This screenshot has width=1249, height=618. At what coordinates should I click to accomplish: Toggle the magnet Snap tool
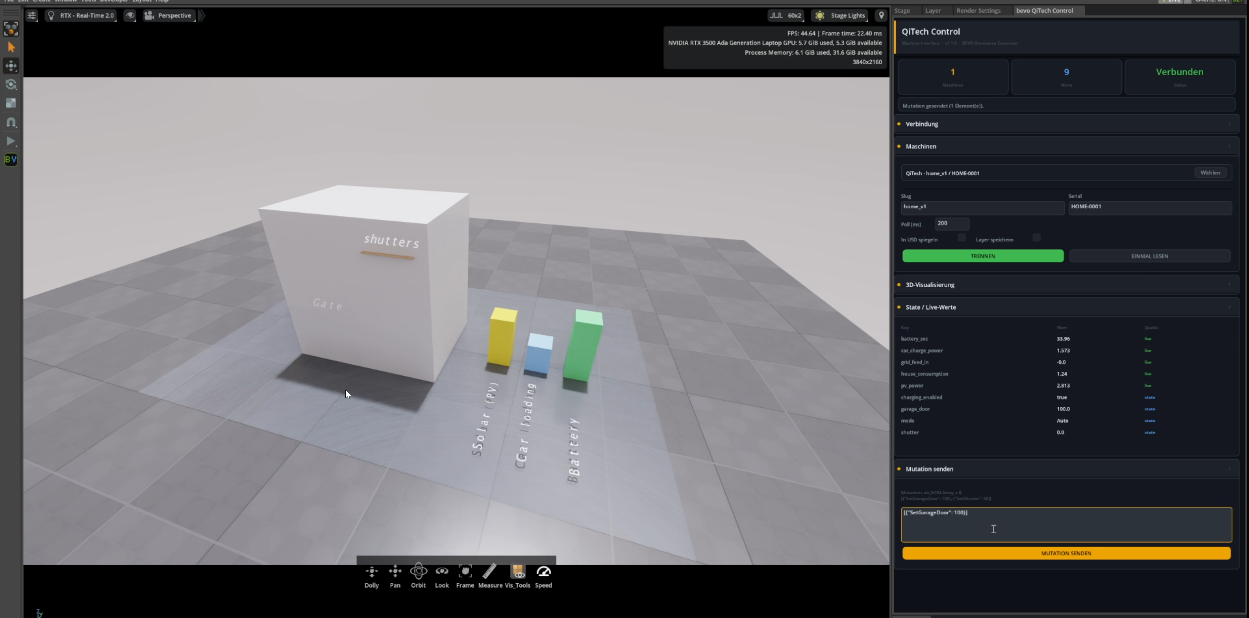tap(11, 122)
